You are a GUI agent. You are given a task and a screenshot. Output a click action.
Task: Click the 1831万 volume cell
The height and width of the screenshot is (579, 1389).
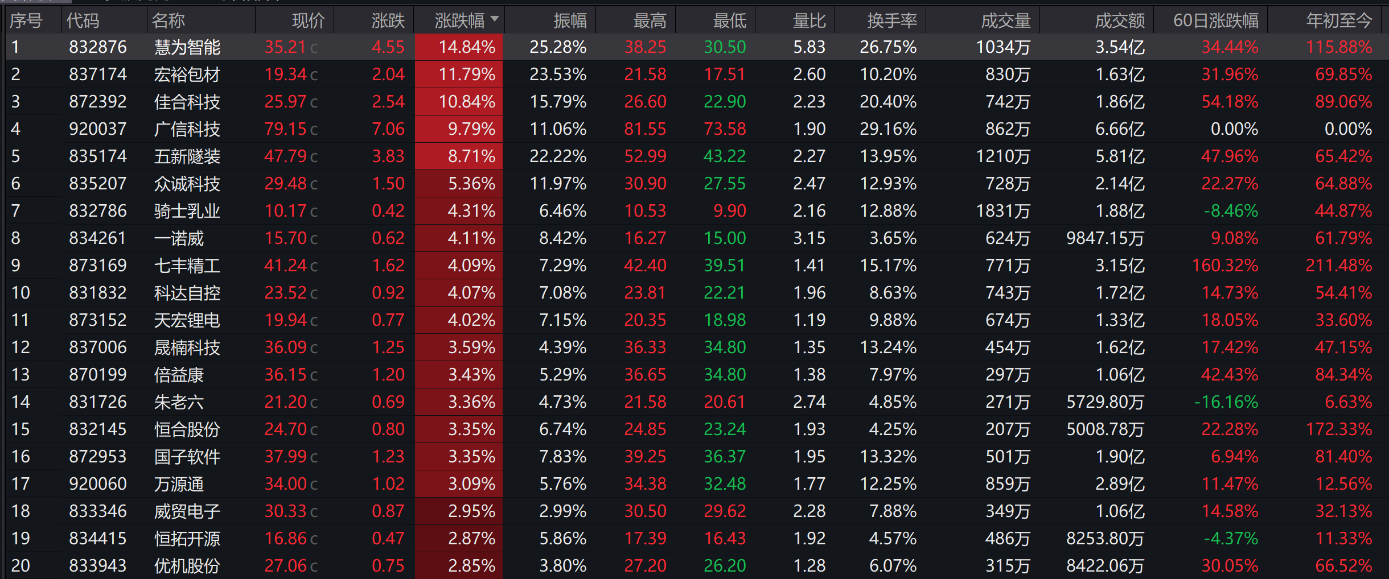1003,211
